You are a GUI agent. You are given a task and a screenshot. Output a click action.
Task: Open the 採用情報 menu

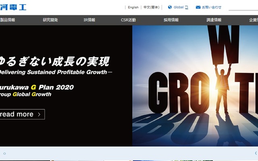click(x=171, y=20)
